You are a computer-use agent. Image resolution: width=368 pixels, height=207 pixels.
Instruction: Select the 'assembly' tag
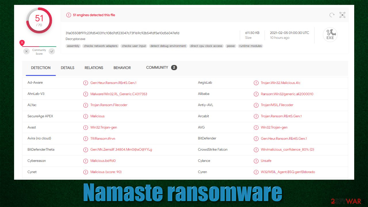click(73, 46)
